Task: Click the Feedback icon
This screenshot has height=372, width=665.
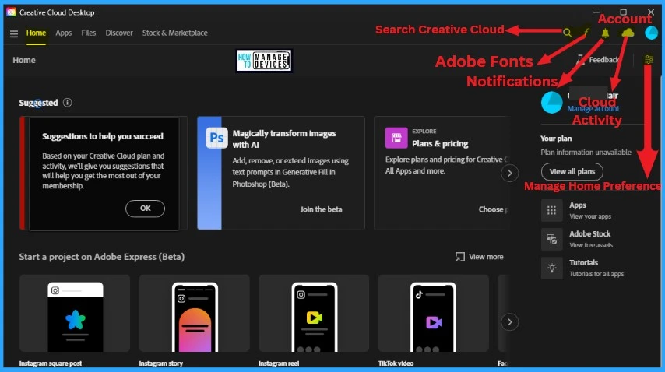Action: tap(580, 60)
